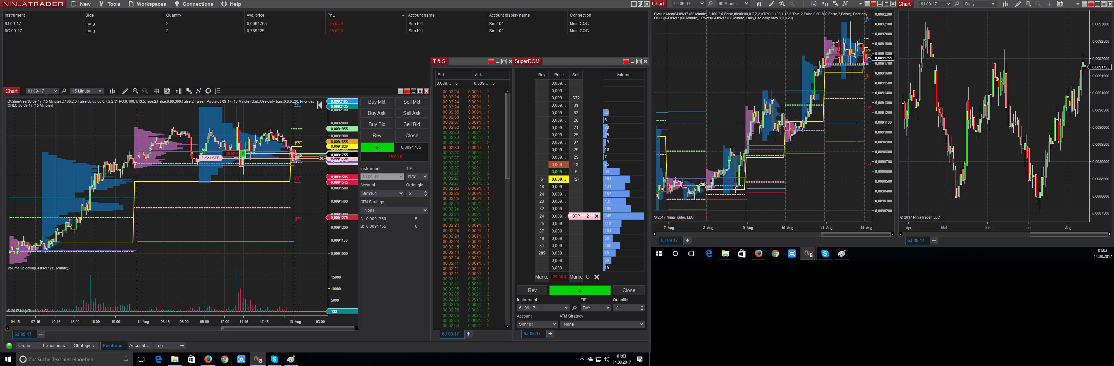Click the X cancel-all icon below SuperDOM ladder
This screenshot has height=366, width=1114.
[597, 277]
